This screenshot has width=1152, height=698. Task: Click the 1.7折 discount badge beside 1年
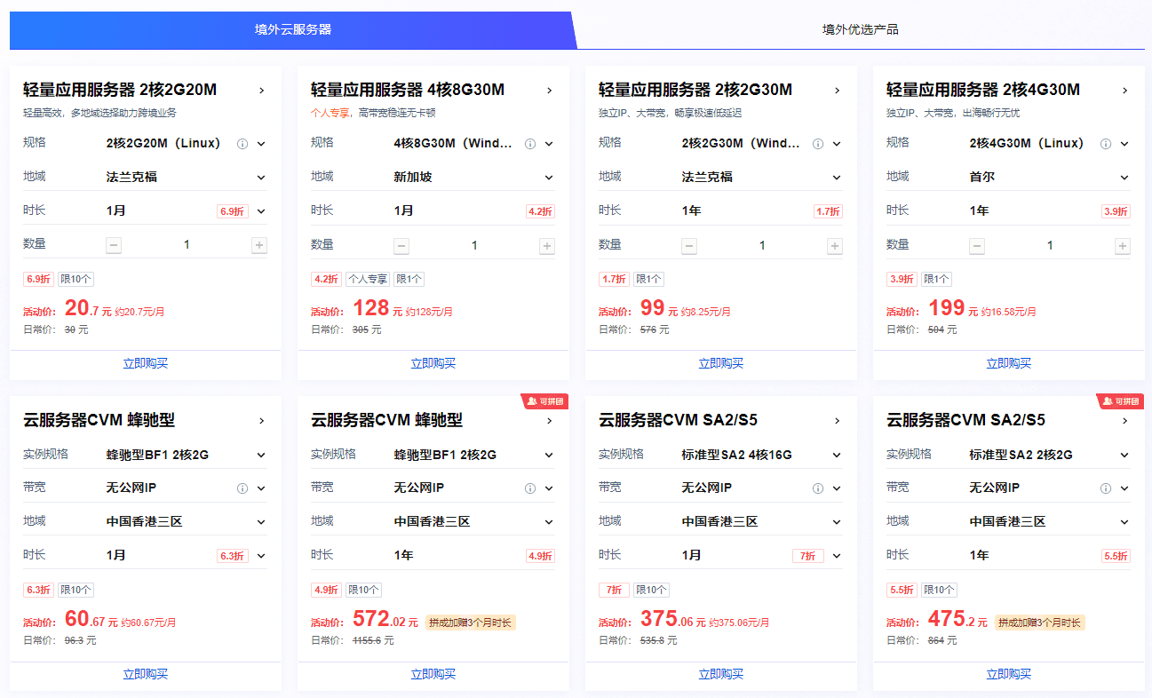tap(828, 212)
